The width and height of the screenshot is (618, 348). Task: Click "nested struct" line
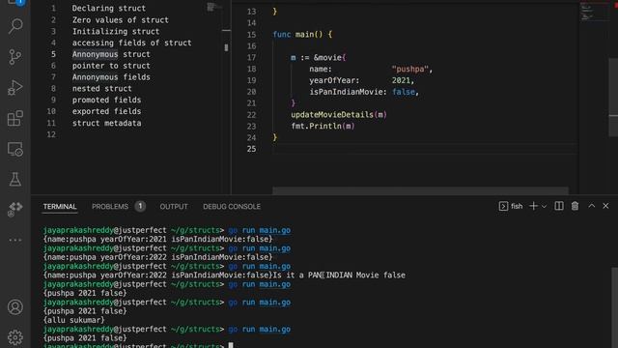coord(102,88)
